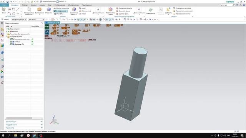The width and height of the screenshot is (246, 138).
Task: Select the Extrude (Вытягивание) tool icon
Action: point(39,9)
